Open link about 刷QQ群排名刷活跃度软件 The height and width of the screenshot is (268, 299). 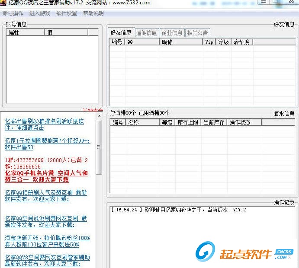(44, 124)
